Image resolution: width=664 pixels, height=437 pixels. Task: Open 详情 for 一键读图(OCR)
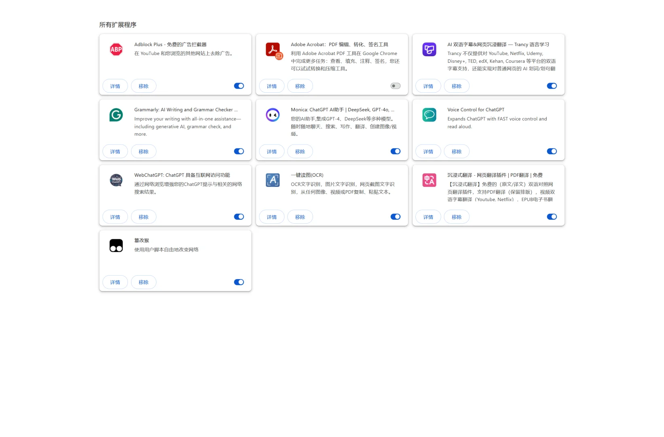click(x=272, y=217)
